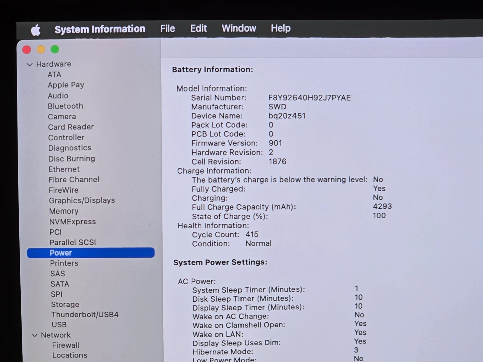Click the System Power Settings heading
The image size is (483, 362).
(220, 262)
